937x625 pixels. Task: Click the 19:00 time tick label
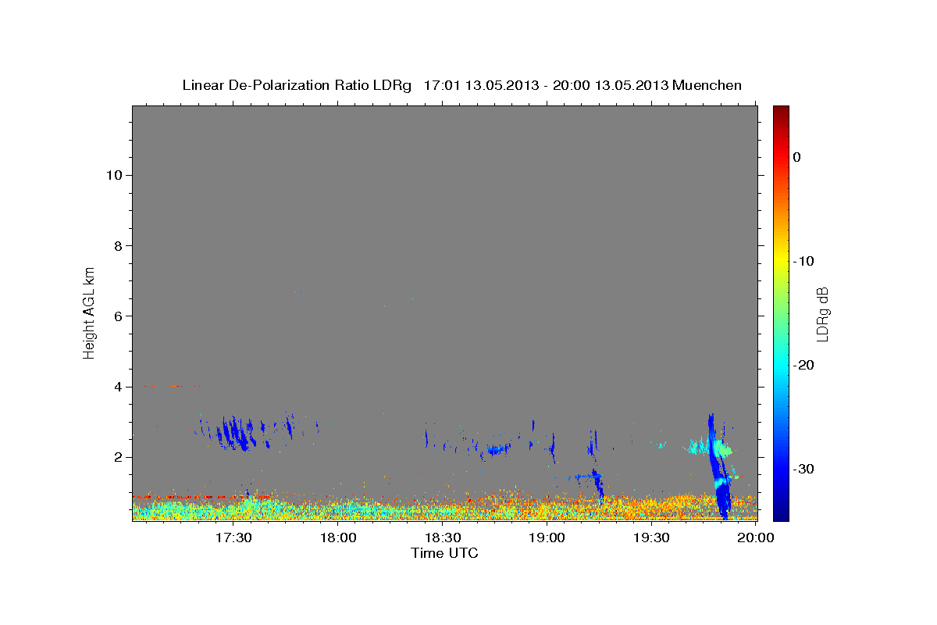547,537
